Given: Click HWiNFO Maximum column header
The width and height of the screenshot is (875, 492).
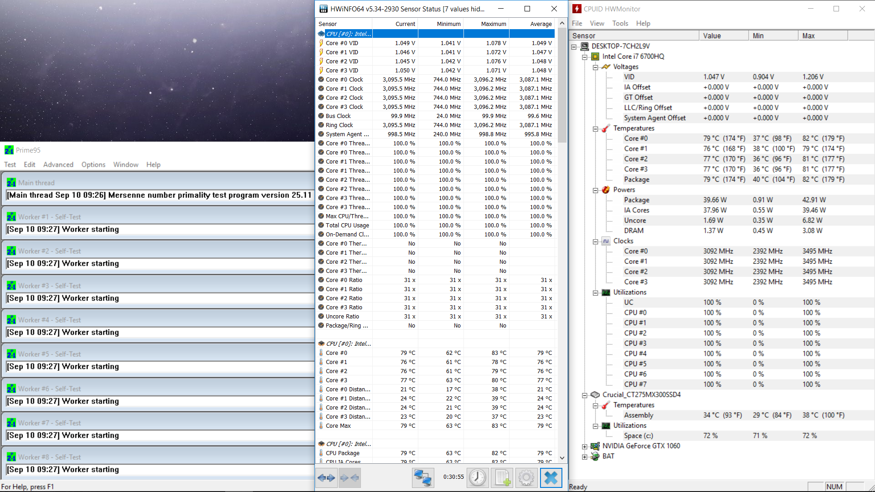Looking at the screenshot, I should pos(486,24).
